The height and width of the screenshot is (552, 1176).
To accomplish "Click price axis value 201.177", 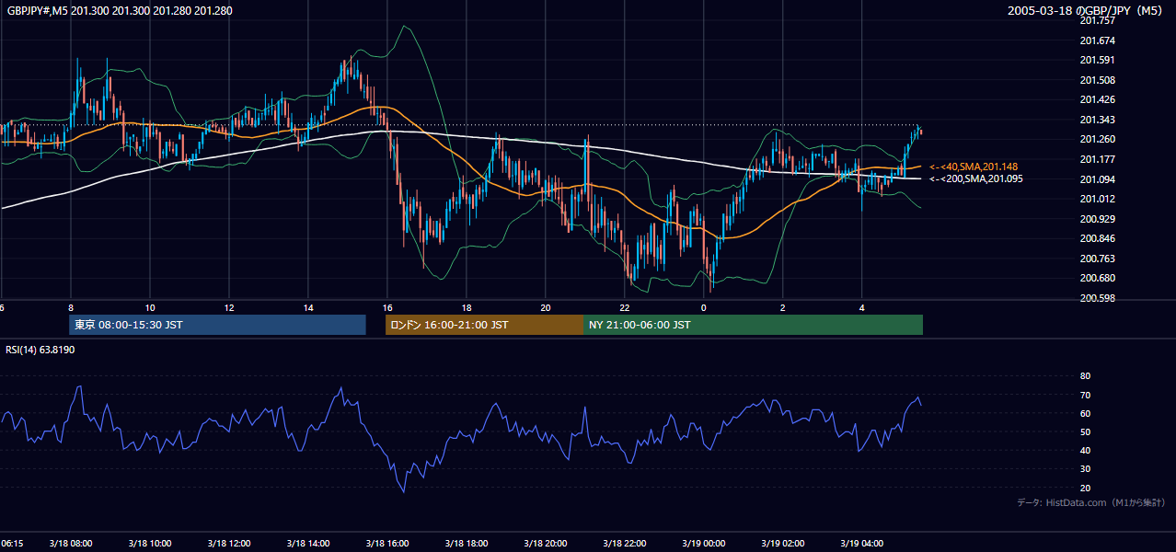I will 1098,159.
